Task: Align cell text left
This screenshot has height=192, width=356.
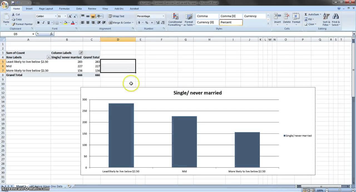Action: (x=83, y=23)
